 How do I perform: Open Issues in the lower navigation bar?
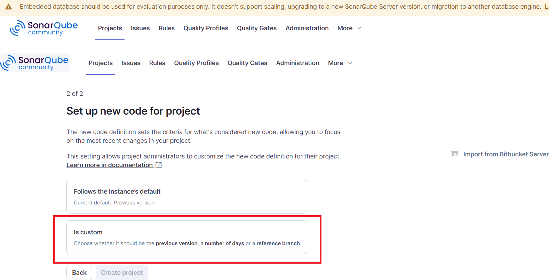131,63
